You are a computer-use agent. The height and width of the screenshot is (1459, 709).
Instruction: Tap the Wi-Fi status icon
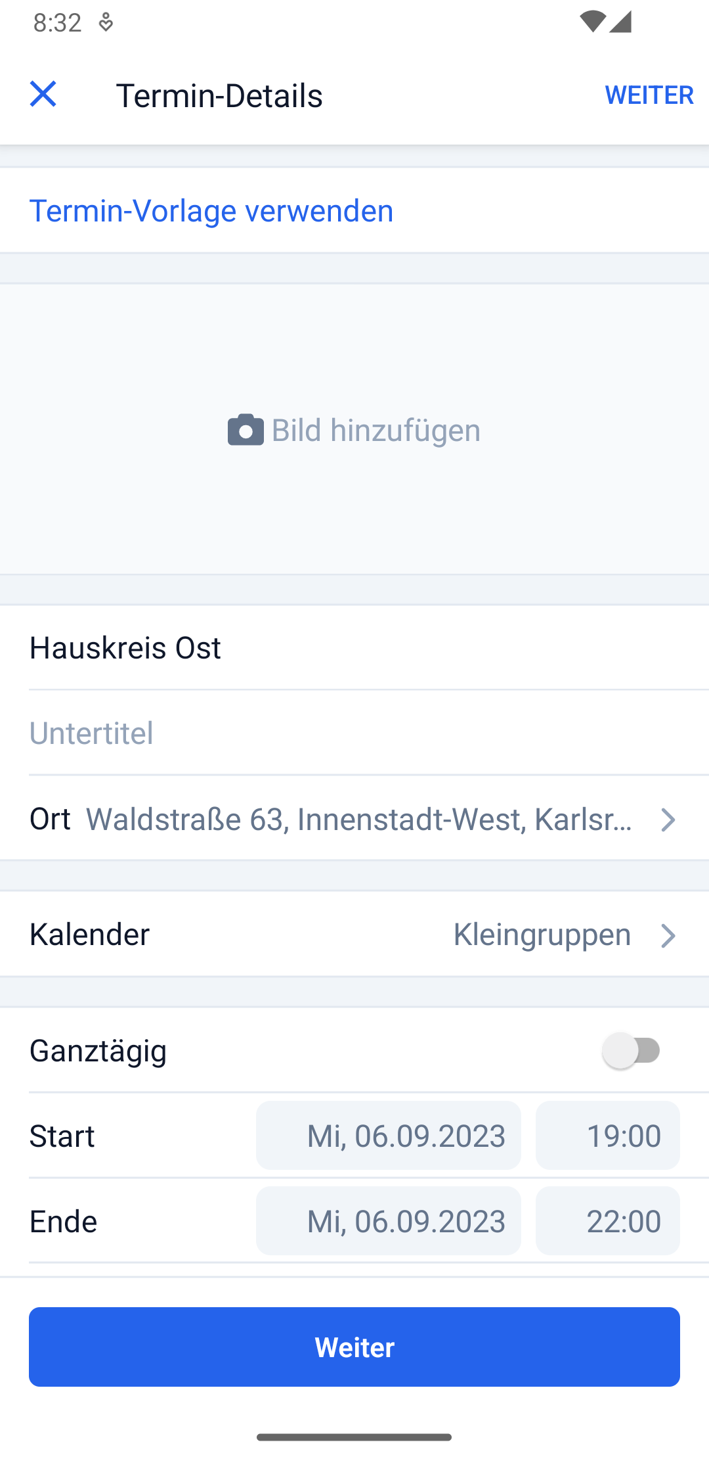coord(592,22)
